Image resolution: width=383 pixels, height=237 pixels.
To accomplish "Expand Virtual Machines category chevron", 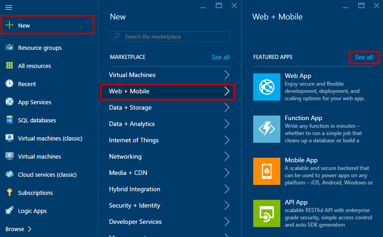I will click(227, 75).
